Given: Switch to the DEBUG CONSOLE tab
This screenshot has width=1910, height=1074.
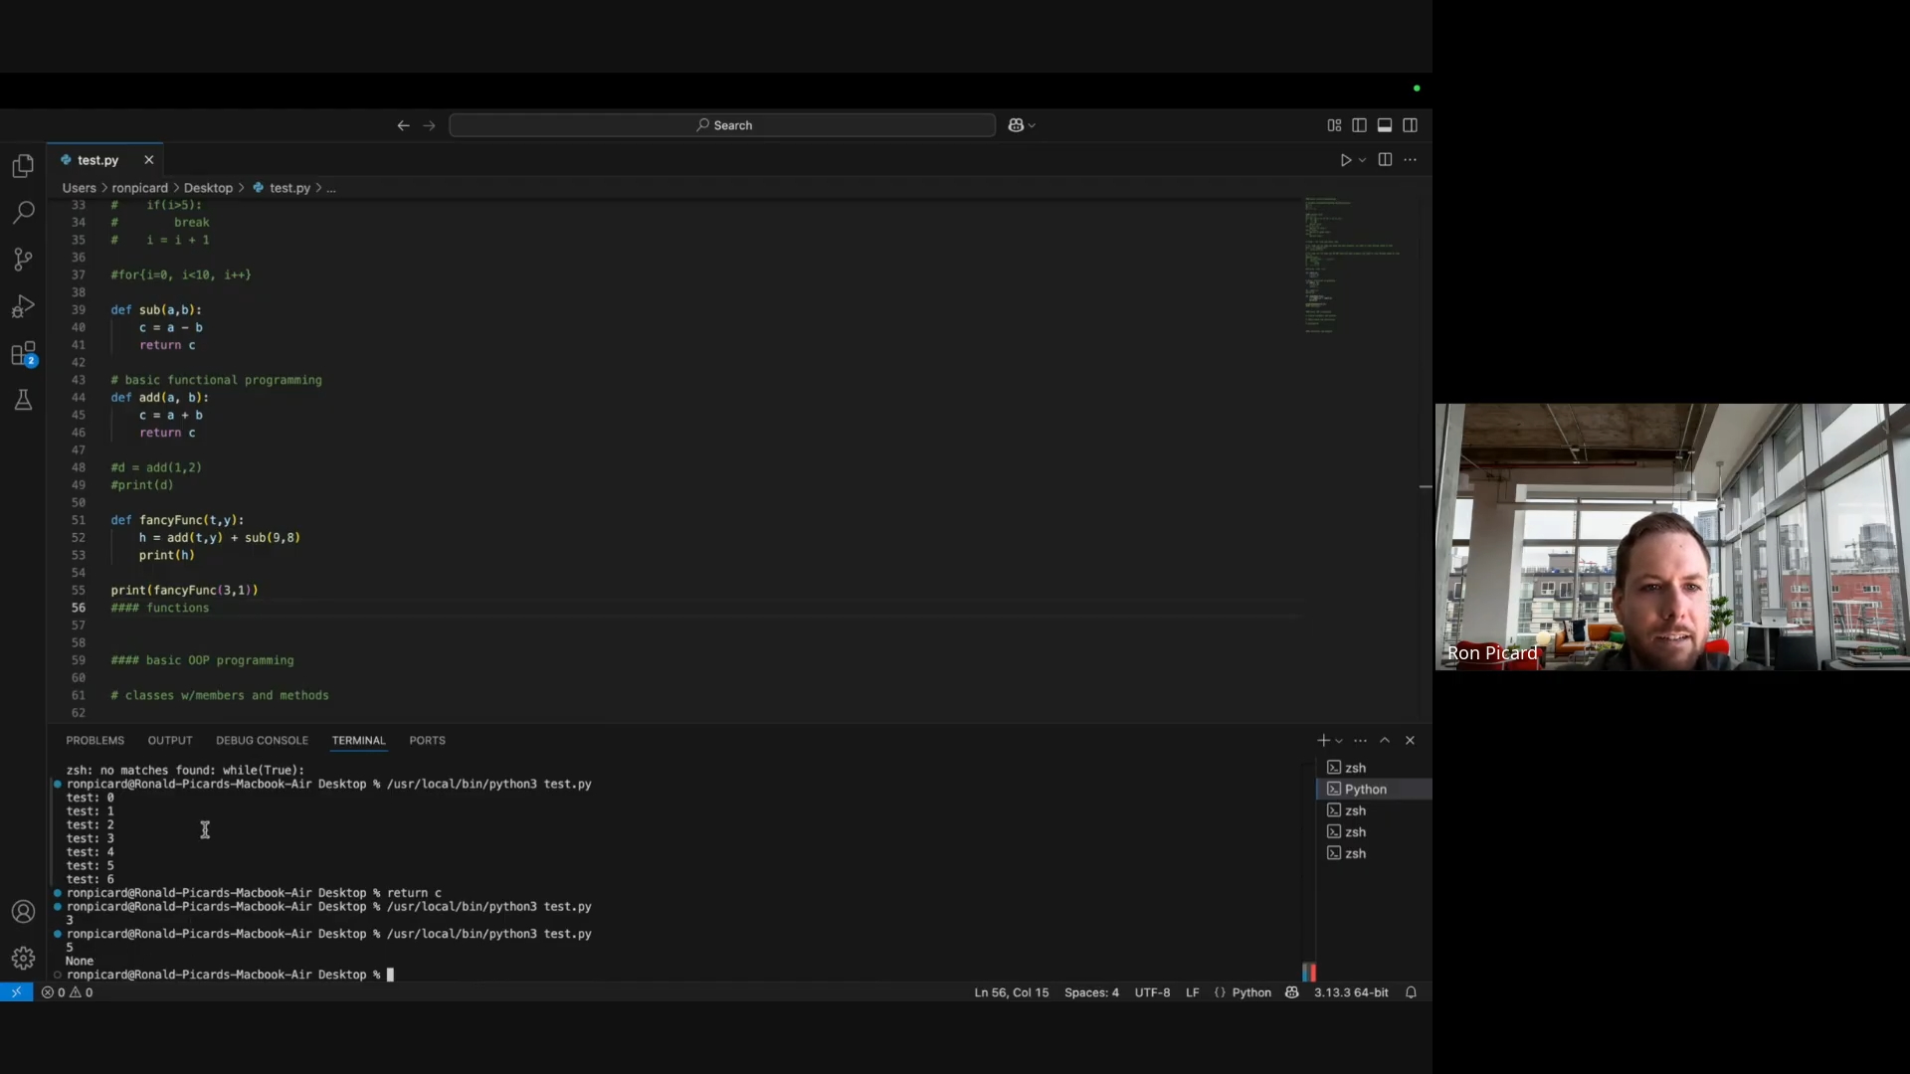Looking at the screenshot, I should point(262,740).
